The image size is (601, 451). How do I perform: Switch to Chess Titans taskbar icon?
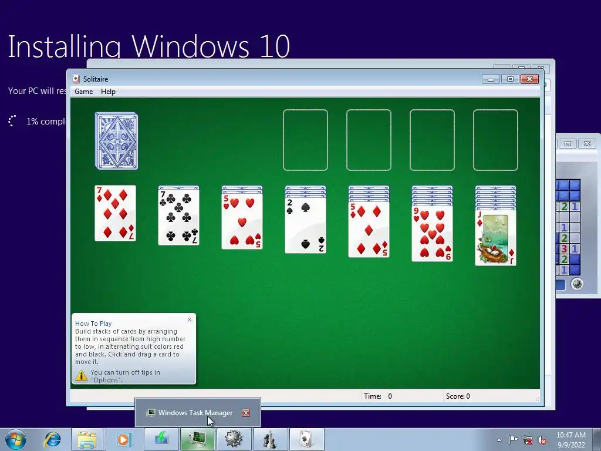(270, 439)
